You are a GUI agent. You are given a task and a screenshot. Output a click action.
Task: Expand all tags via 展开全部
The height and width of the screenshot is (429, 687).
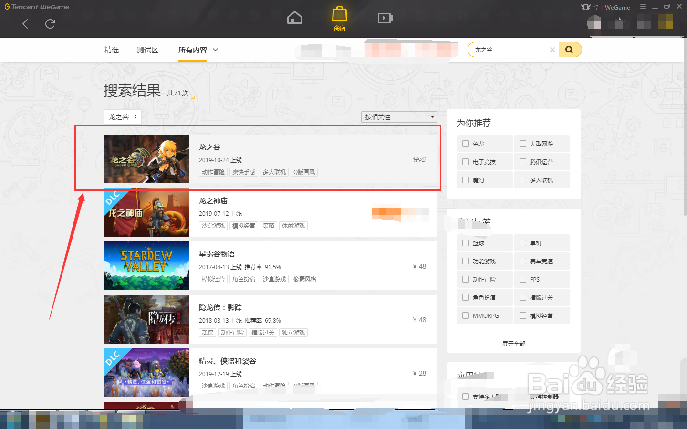514,344
